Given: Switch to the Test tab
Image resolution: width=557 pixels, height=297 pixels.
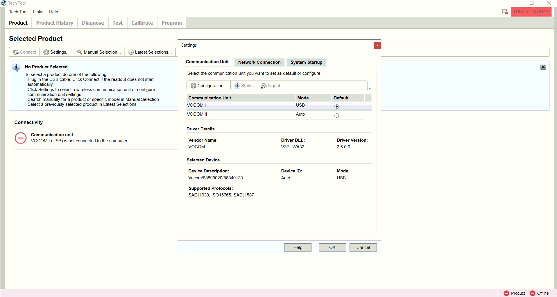Looking at the screenshot, I should [x=118, y=23].
